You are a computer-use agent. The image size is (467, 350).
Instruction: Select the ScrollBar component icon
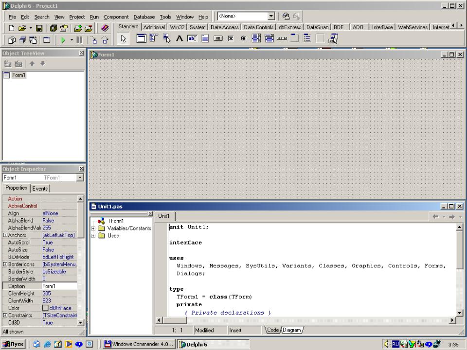click(282, 38)
